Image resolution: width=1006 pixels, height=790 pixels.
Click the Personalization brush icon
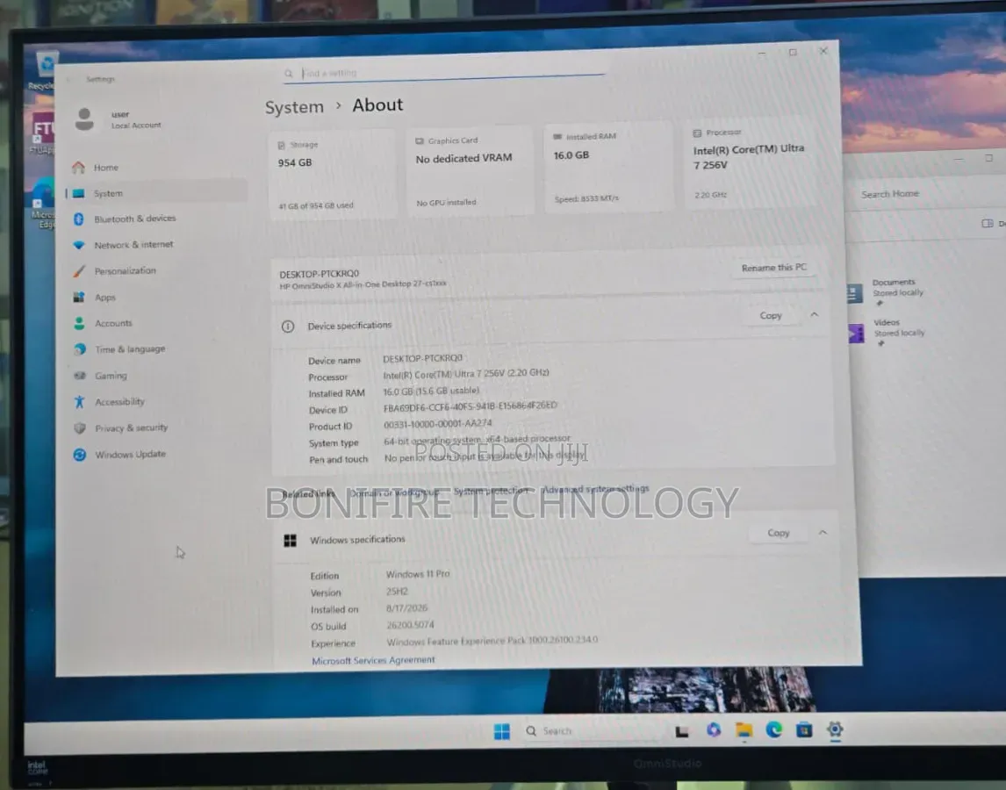(x=79, y=271)
